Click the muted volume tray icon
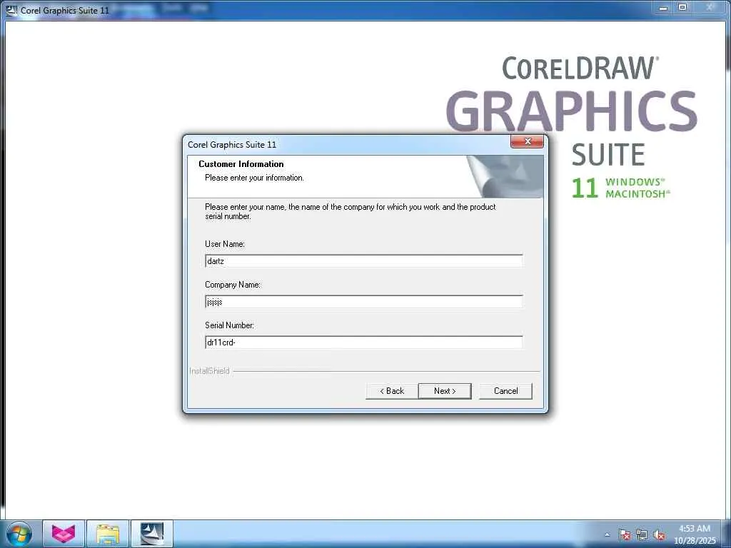The width and height of the screenshot is (731, 548). pyautogui.click(x=659, y=534)
